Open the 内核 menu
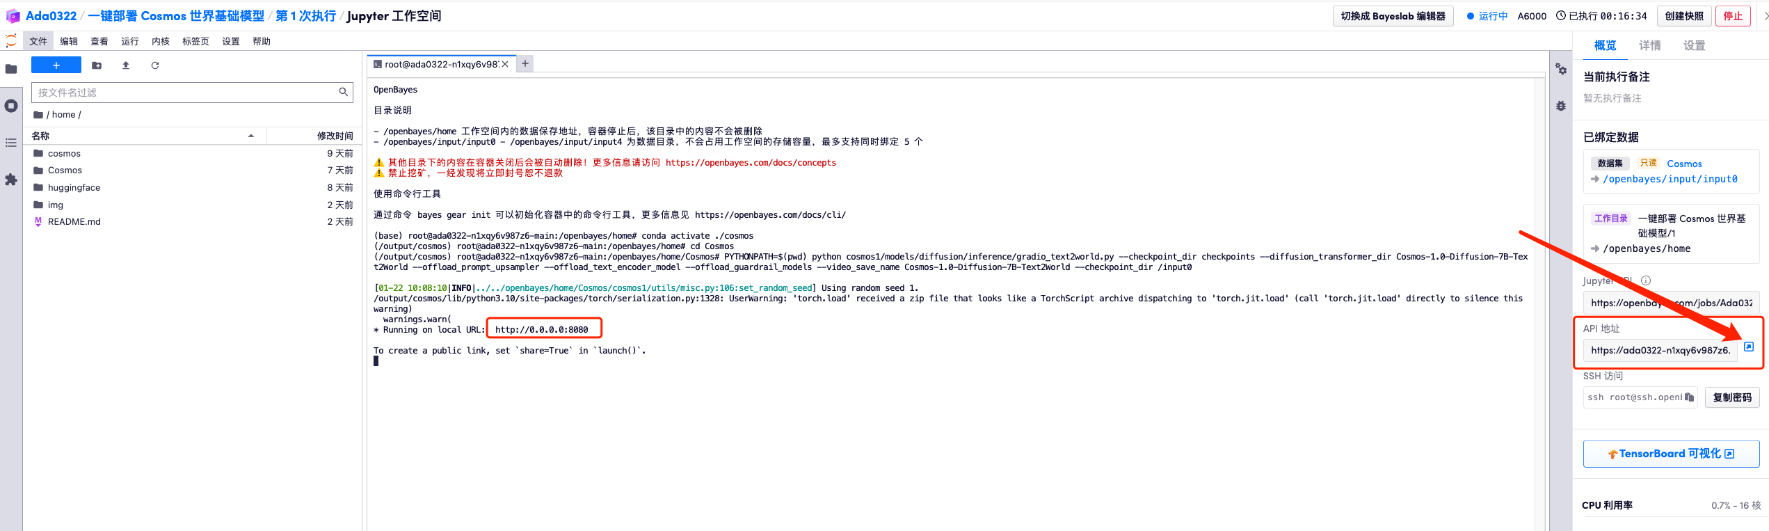 point(161,42)
